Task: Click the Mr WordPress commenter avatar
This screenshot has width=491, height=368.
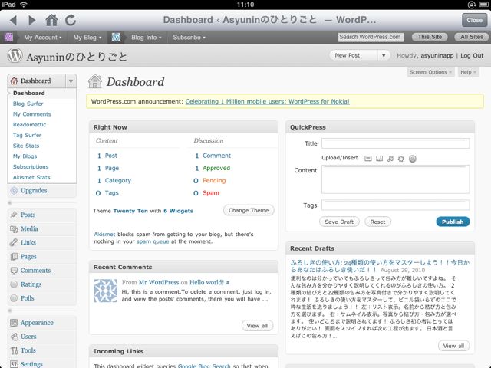Action: (x=106, y=291)
